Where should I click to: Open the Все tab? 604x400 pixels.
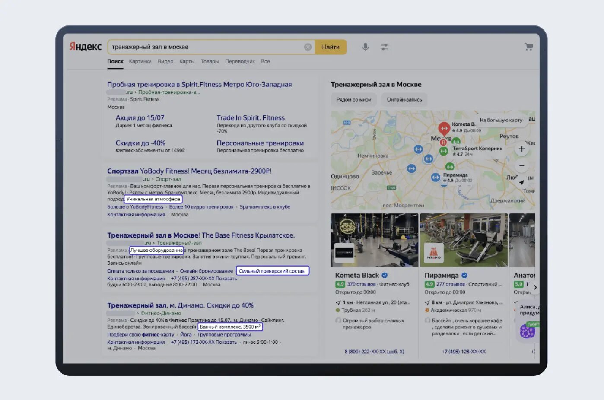[265, 61]
